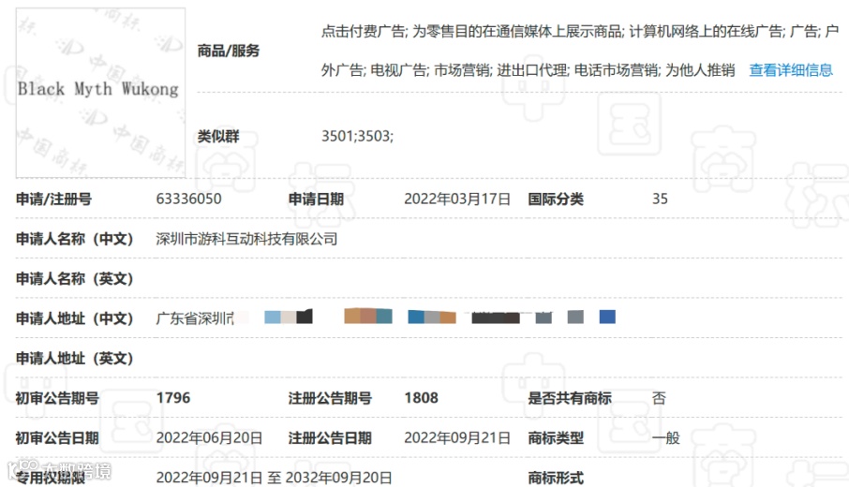This screenshot has height=487, width=849.
Task: Select the application date 2022年03月17日
Action: pos(457,199)
